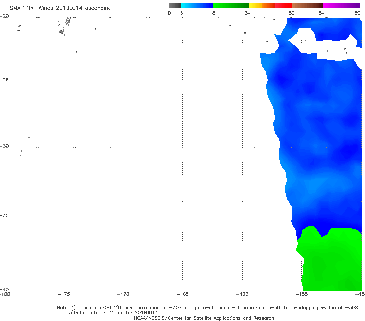Click the latitude label '-25'

tap(4, 80)
